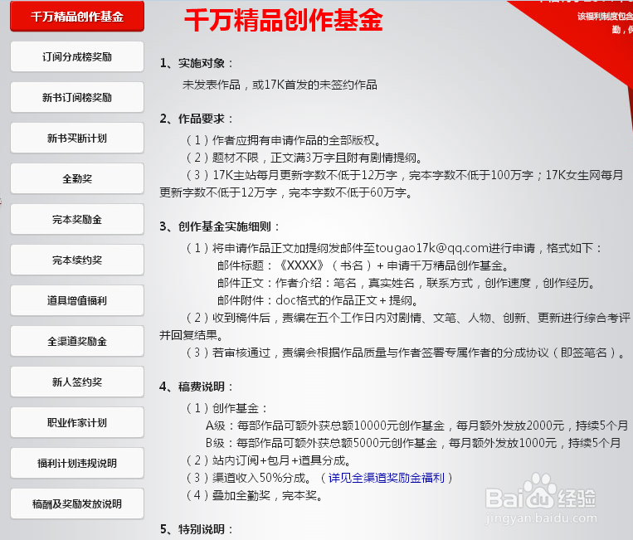Click the 4、稿费说明 section heading

pos(196,387)
